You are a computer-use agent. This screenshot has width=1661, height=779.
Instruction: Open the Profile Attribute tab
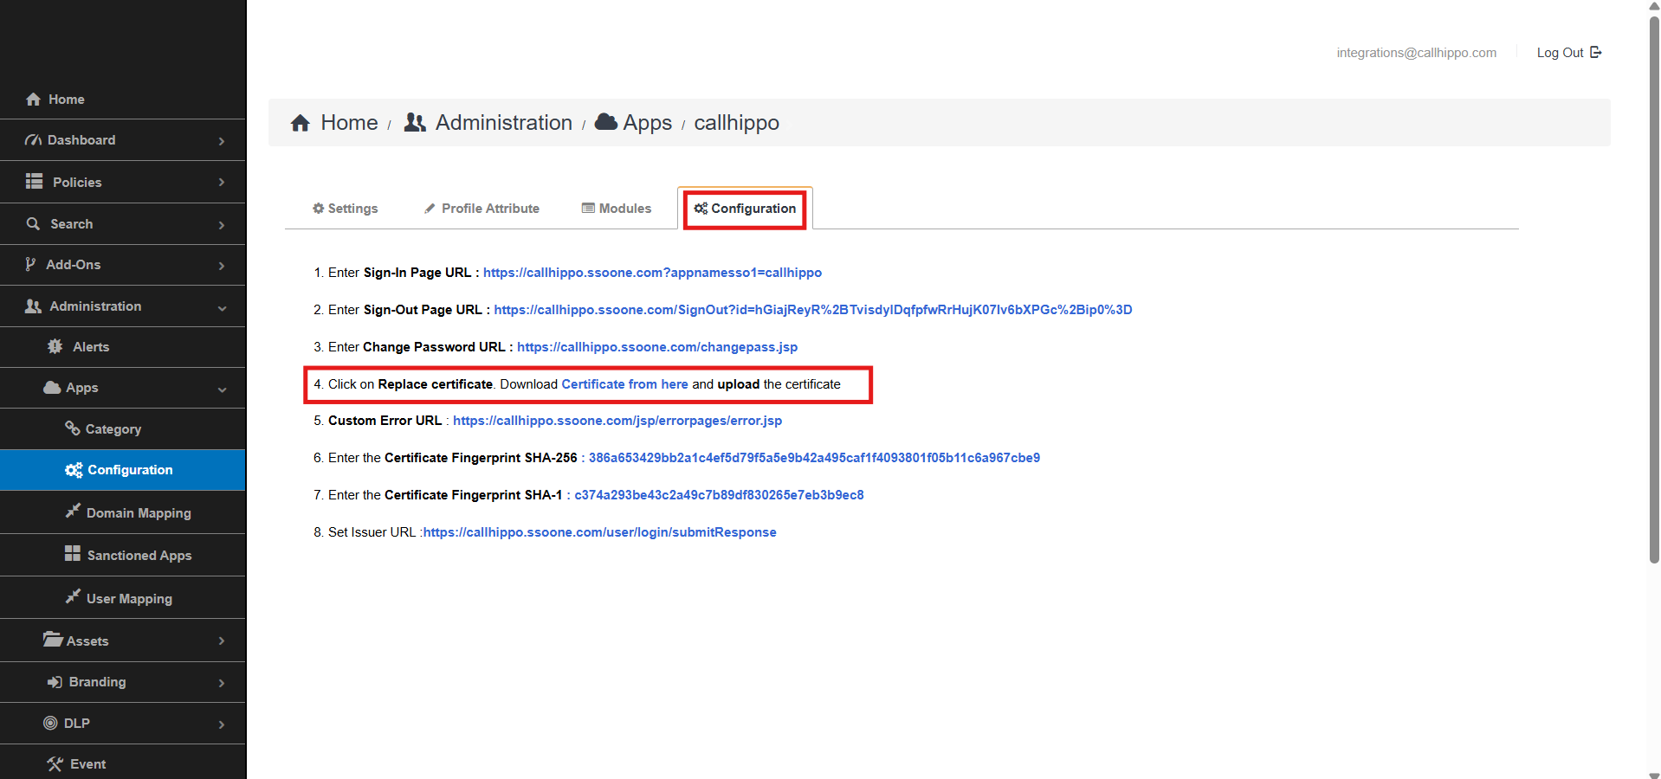482,209
